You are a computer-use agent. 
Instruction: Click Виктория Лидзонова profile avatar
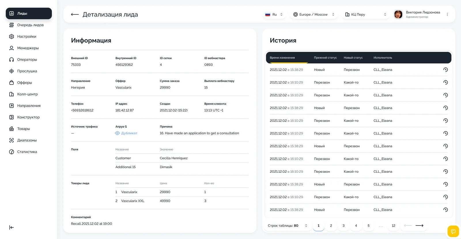click(x=398, y=14)
